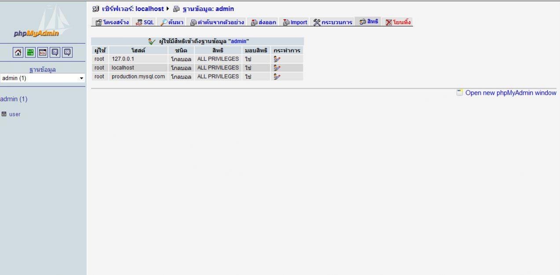Click the ฐานข้อมูล label in sidebar
The width and height of the screenshot is (560, 275).
pos(43,70)
